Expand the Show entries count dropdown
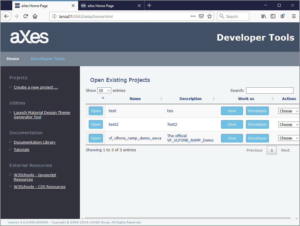The height and width of the screenshot is (226, 300). pos(104,91)
